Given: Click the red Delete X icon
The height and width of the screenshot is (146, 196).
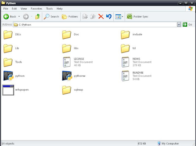Looking at the screenshot, I should click(101, 17).
